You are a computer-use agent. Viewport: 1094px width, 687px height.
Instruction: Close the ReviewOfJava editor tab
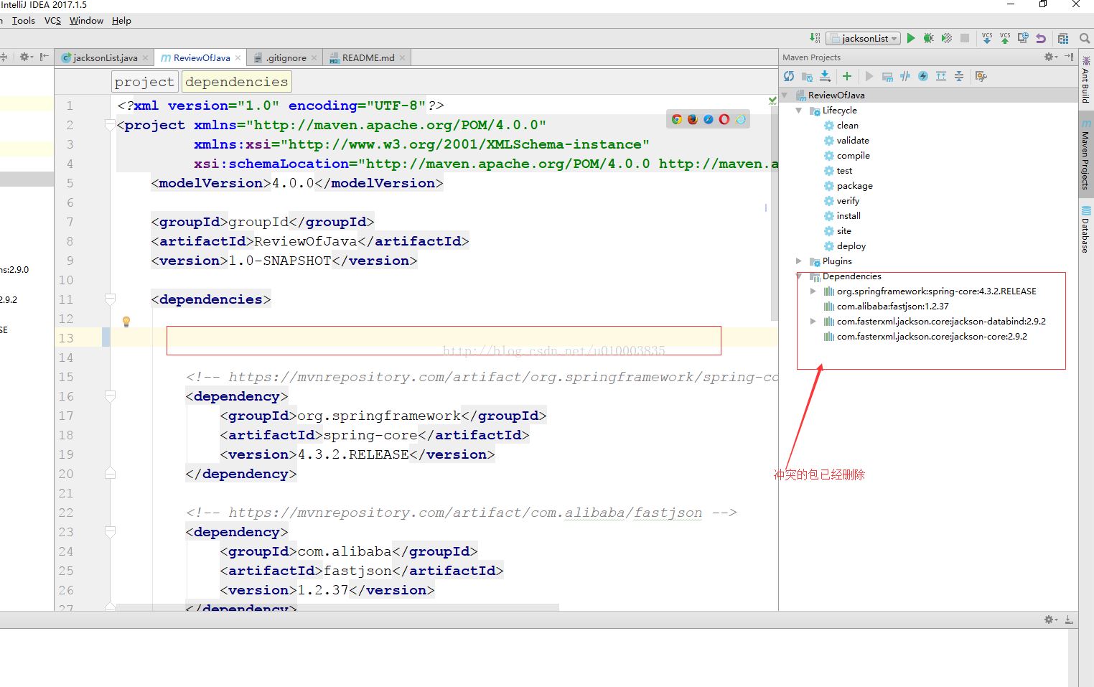click(x=238, y=57)
